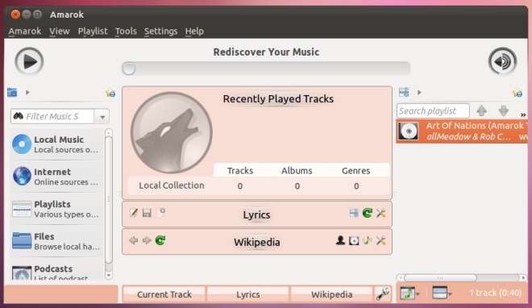Click the Local Collection row label

(x=172, y=185)
